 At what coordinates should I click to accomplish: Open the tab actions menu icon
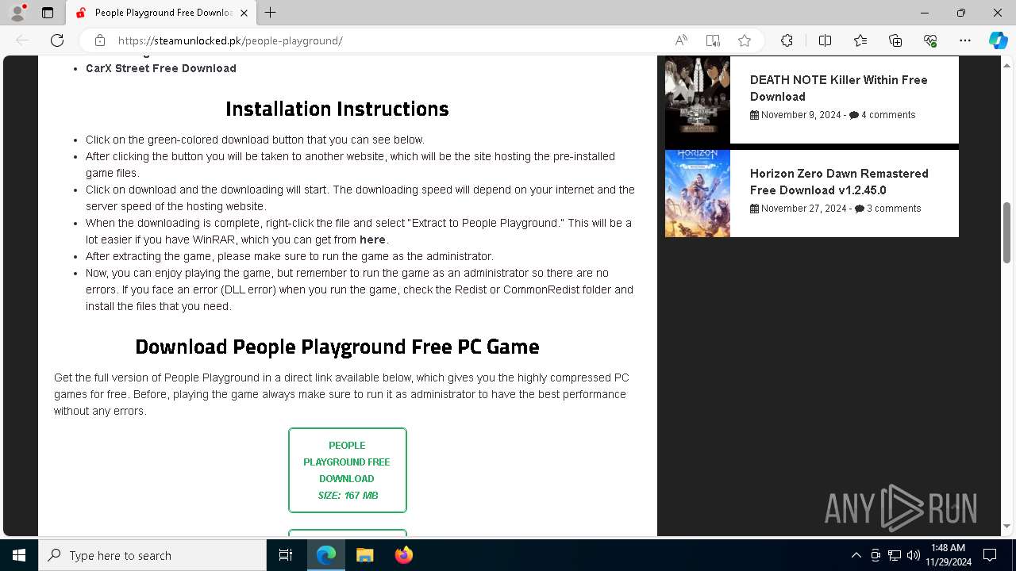(x=48, y=13)
